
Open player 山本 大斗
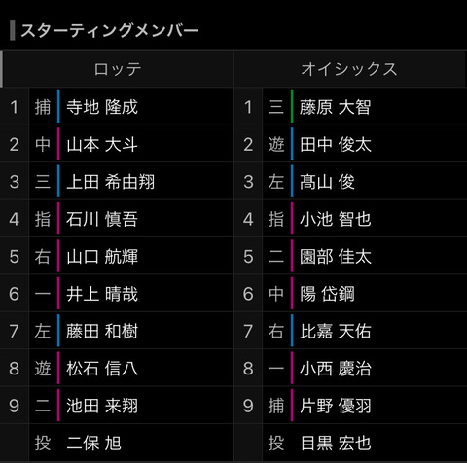(102, 144)
